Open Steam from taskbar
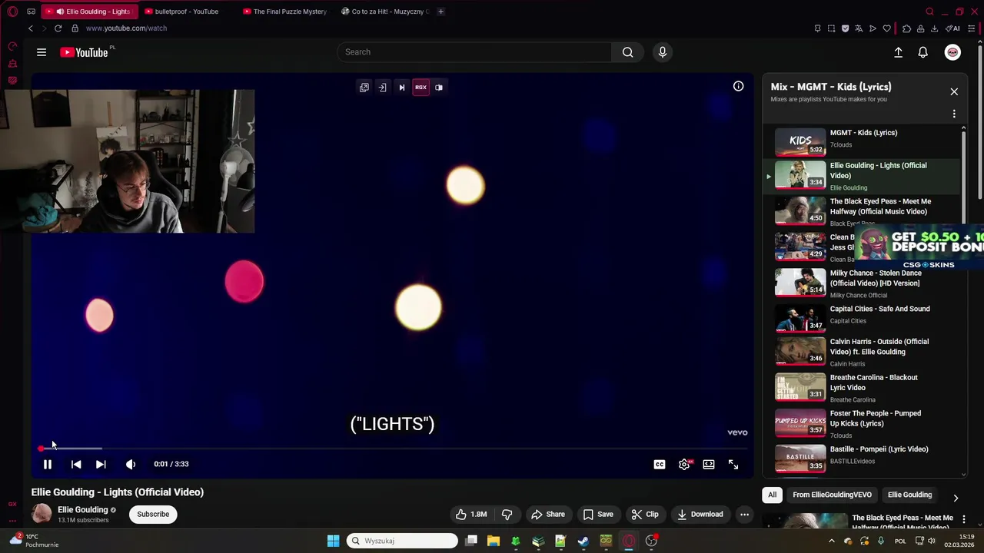This screenshot has width=984, height=553. (583, 541)
